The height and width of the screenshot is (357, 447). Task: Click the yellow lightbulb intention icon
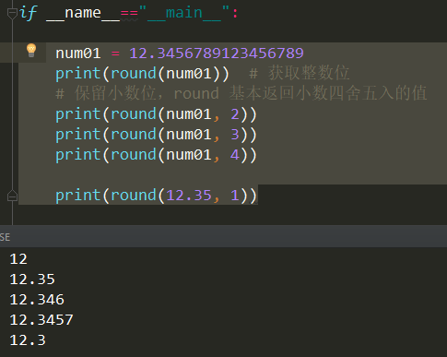coord(31,51)
